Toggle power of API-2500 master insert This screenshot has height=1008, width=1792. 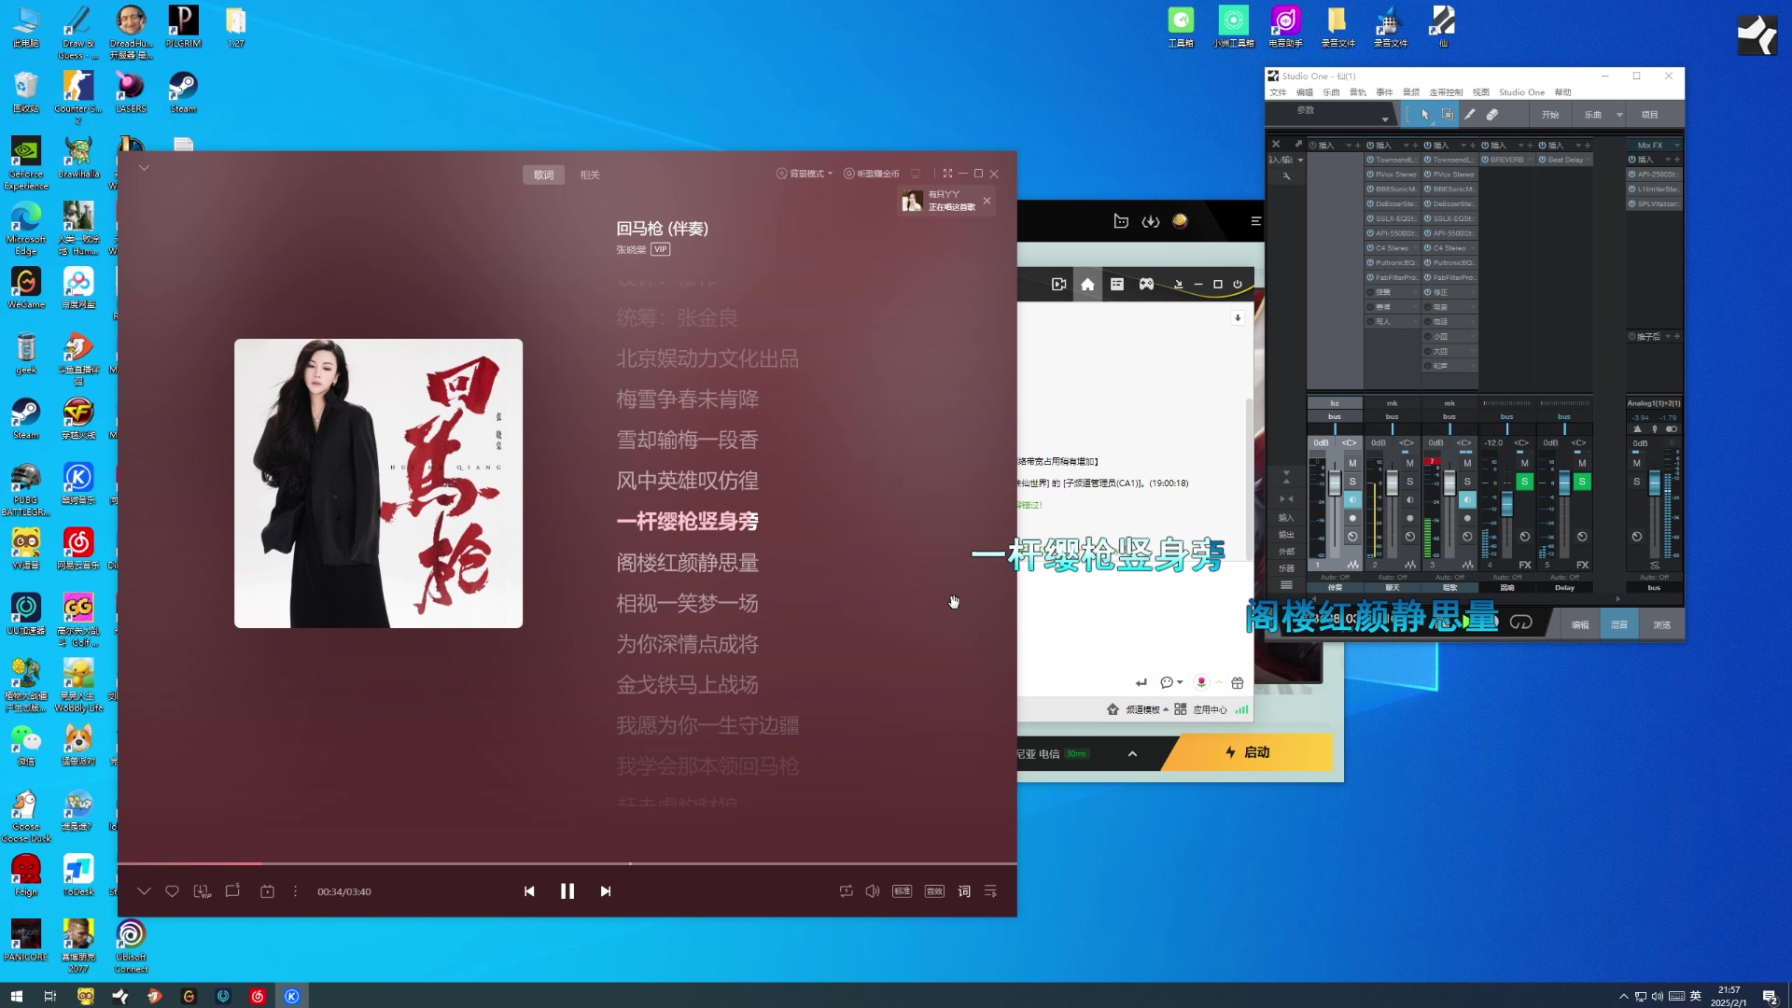pos(1632,175)
